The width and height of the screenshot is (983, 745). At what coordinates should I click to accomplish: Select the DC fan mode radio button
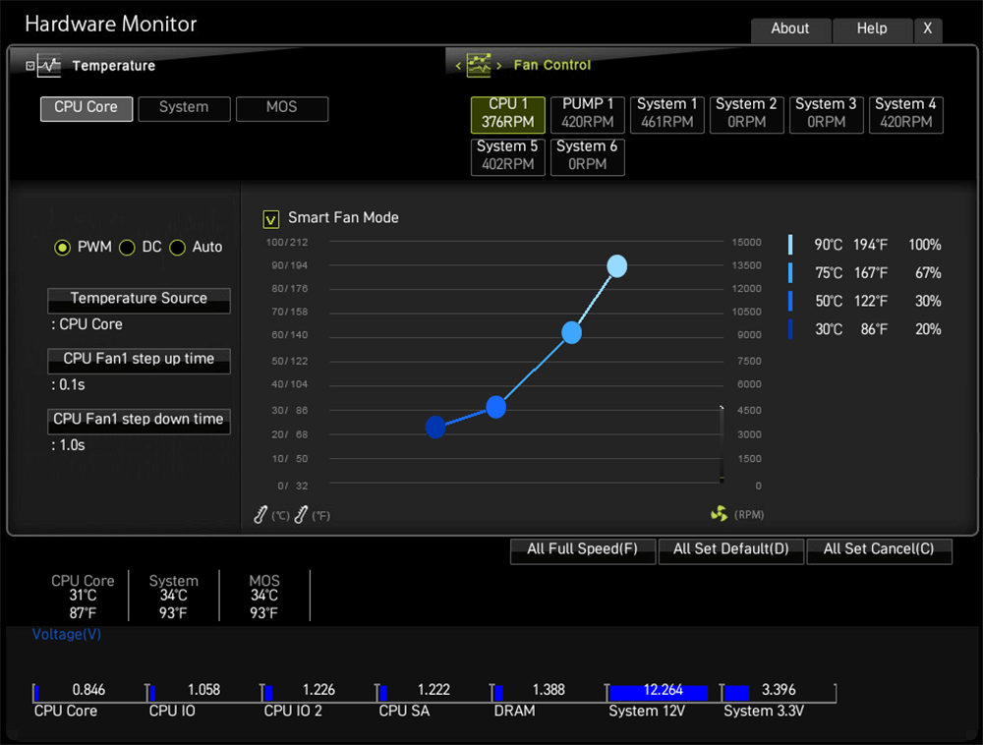click(127, 248)
